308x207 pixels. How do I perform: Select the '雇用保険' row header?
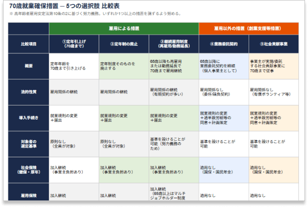[29, 192]
